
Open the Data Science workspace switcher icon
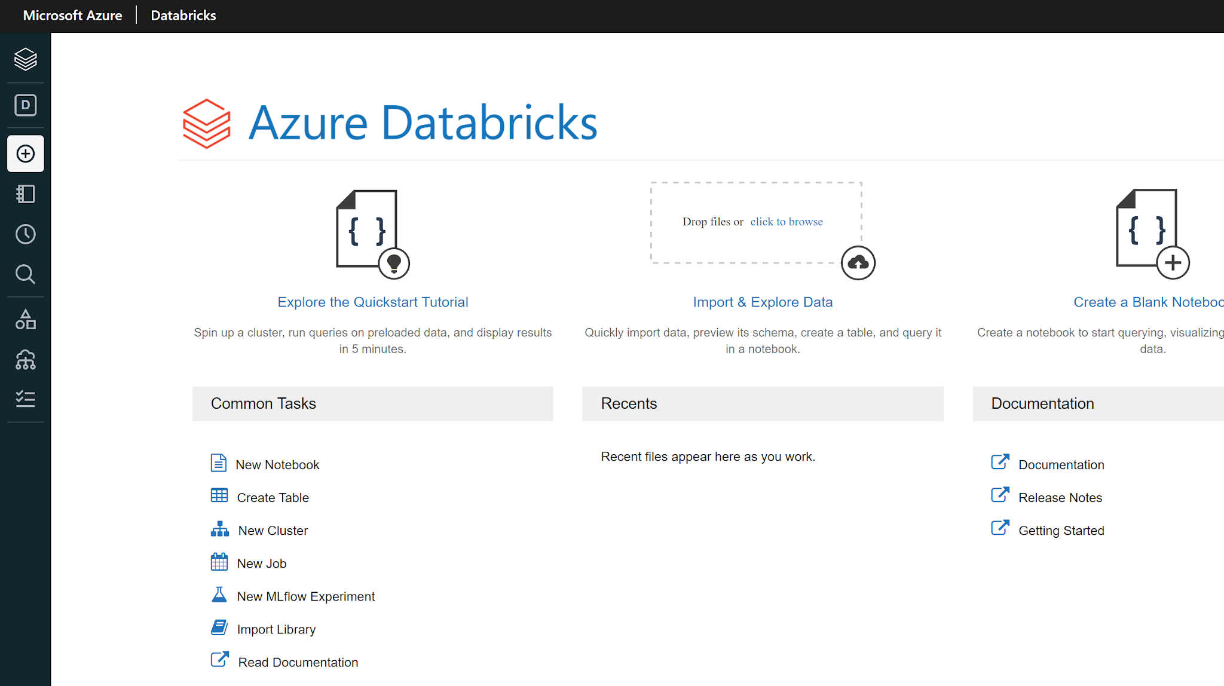point(25,105)
